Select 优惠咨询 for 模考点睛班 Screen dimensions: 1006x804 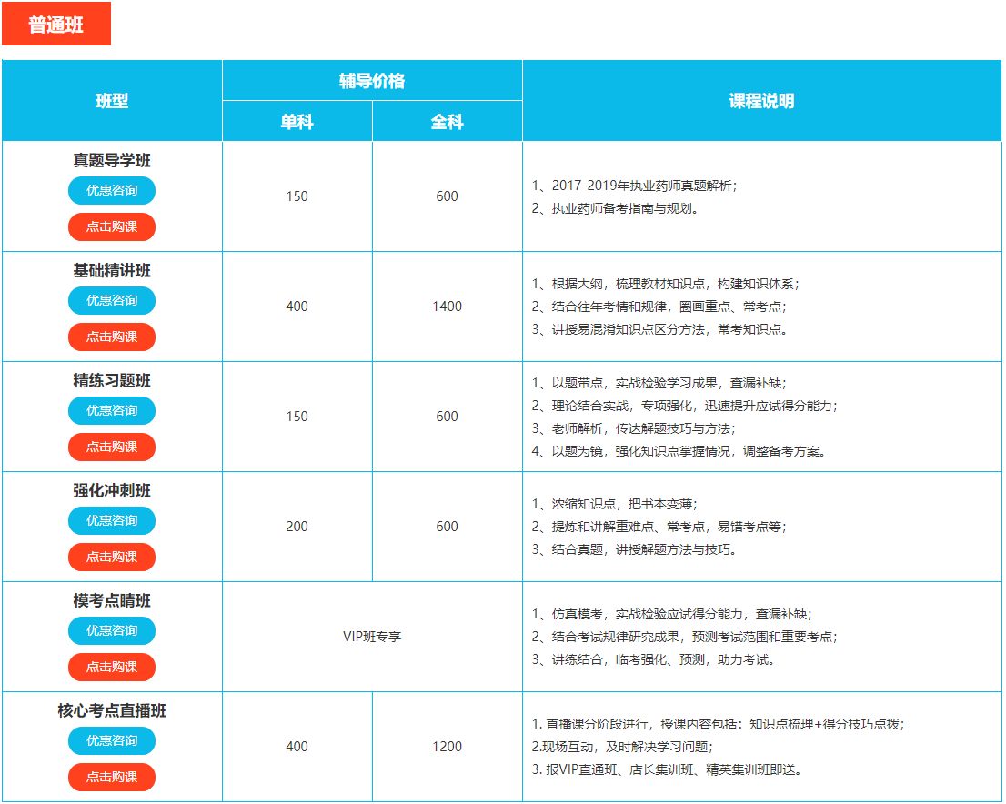tap(112, 631)
